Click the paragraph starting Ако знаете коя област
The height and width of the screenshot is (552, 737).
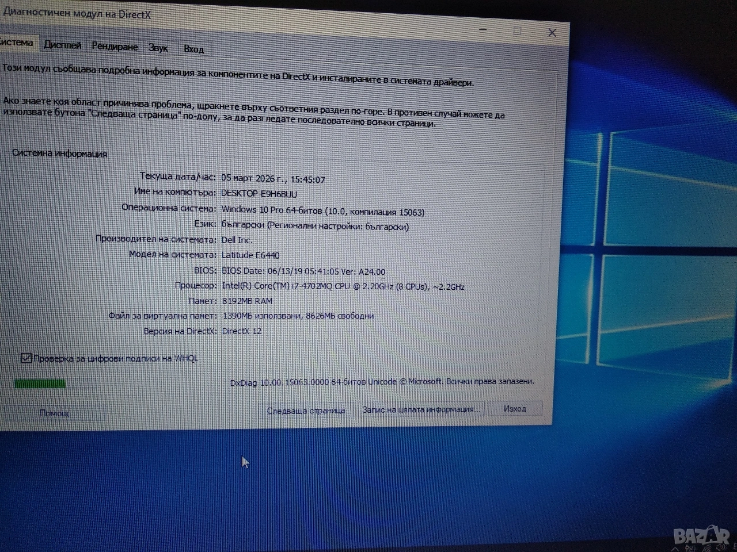(254, 113)
